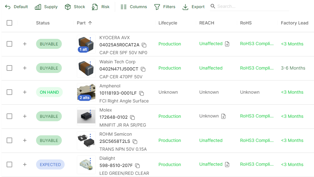Open the Molex connector thumbnail

point(86,117)
